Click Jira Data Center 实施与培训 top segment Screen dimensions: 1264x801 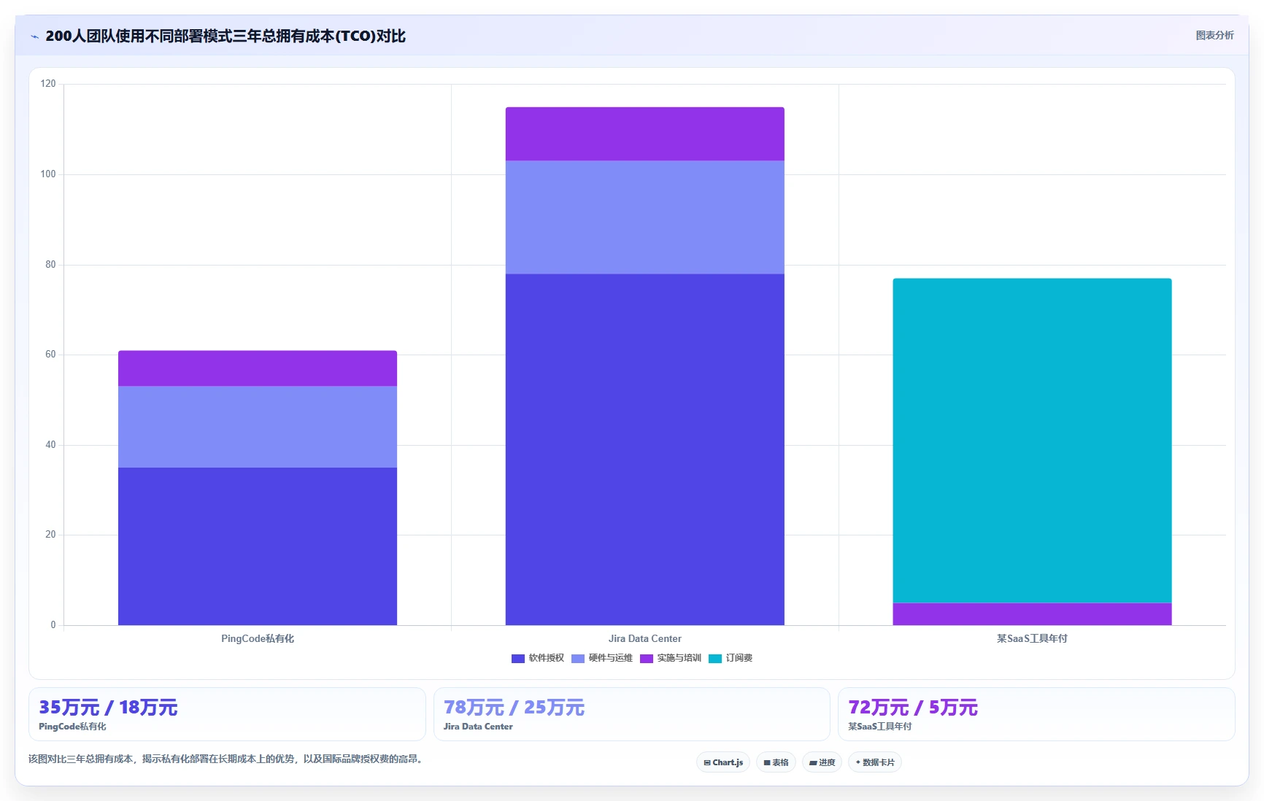pos(645,134)
